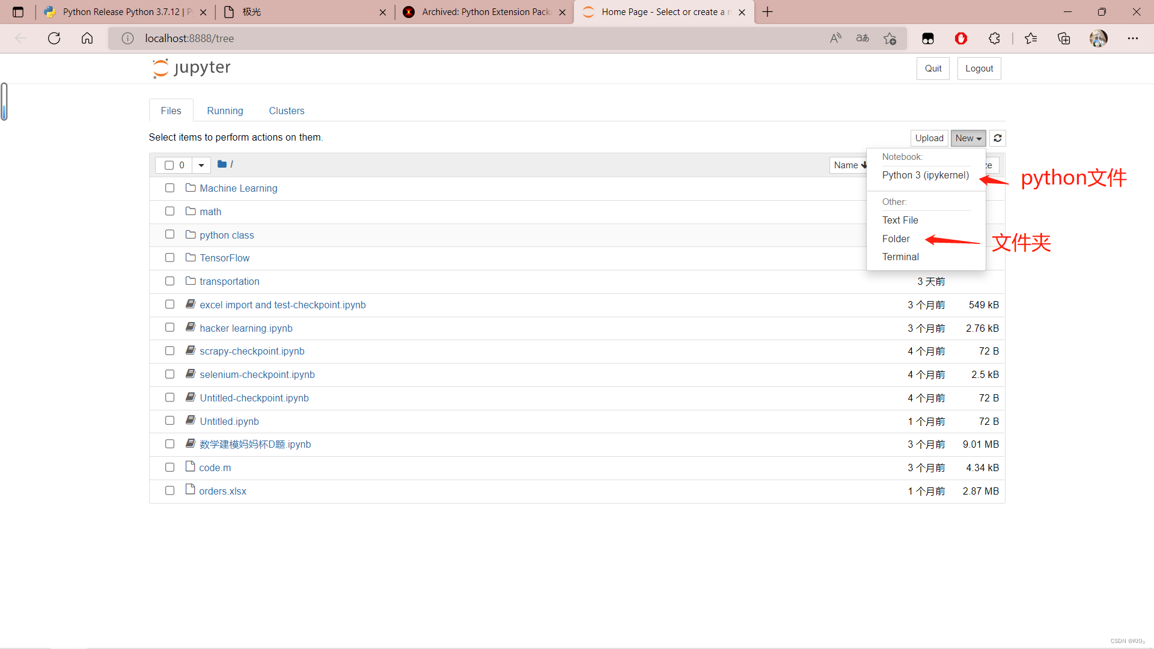The image size is (1154, 649).
Task: Expand the select-all dropdown caret
Action: pos(201,165)
